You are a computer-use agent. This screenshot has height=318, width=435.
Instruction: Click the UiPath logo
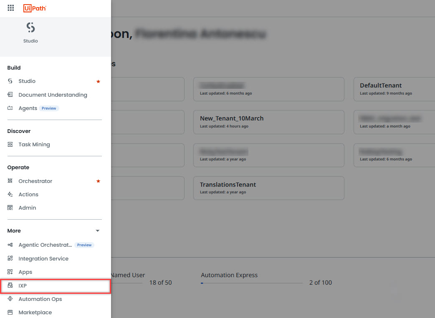pos(35,8)
